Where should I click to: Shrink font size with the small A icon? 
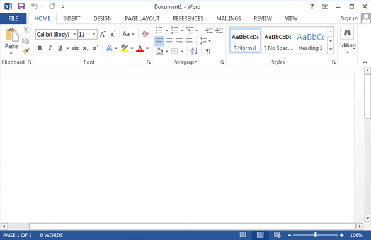[x=113, y=34]
